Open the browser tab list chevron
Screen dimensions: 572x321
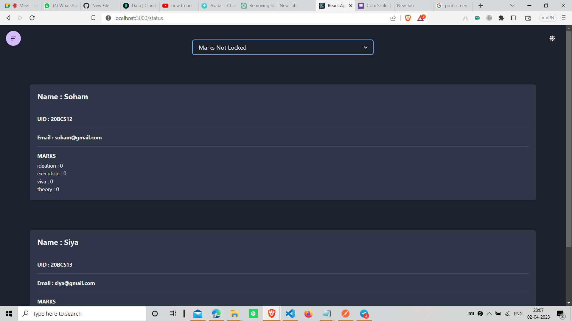click(x=512, y=5)
